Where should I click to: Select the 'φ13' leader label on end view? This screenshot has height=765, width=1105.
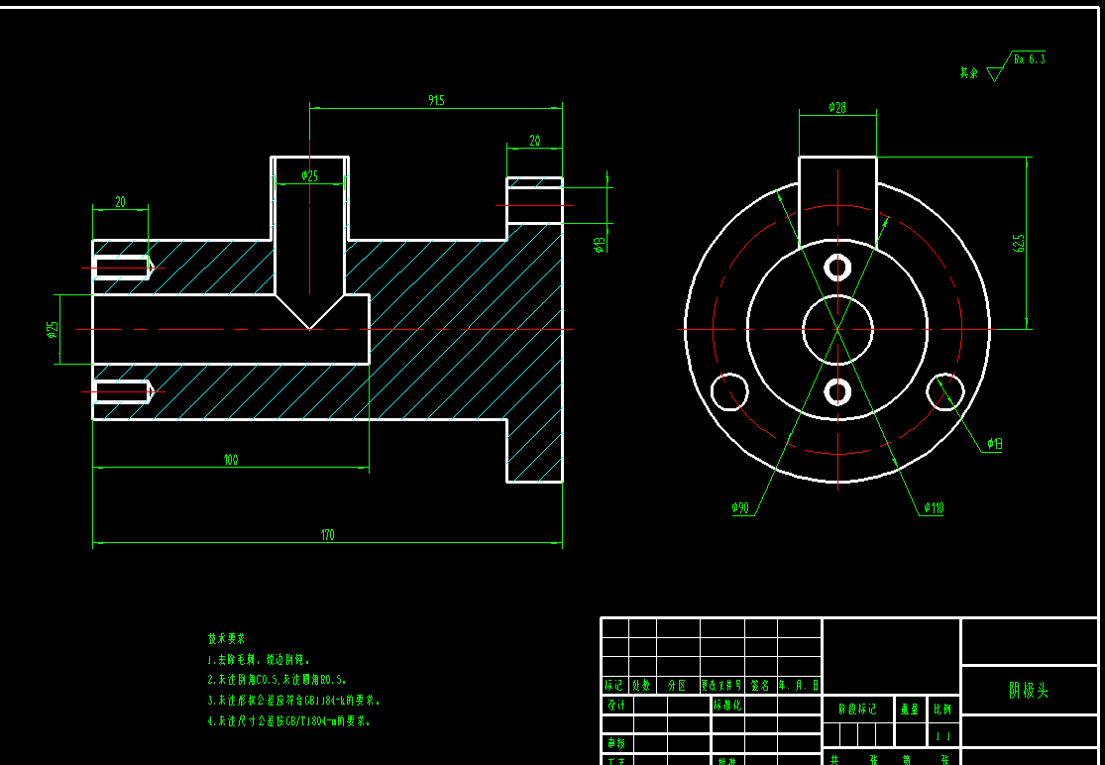994,444
